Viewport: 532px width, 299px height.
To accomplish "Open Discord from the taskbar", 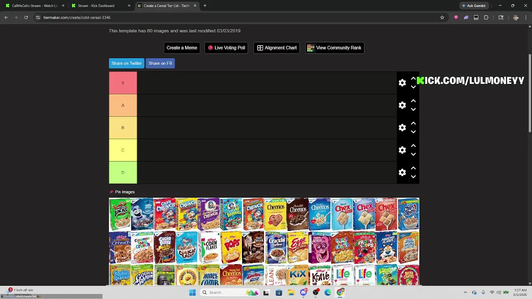I will [x=303, y=292].
